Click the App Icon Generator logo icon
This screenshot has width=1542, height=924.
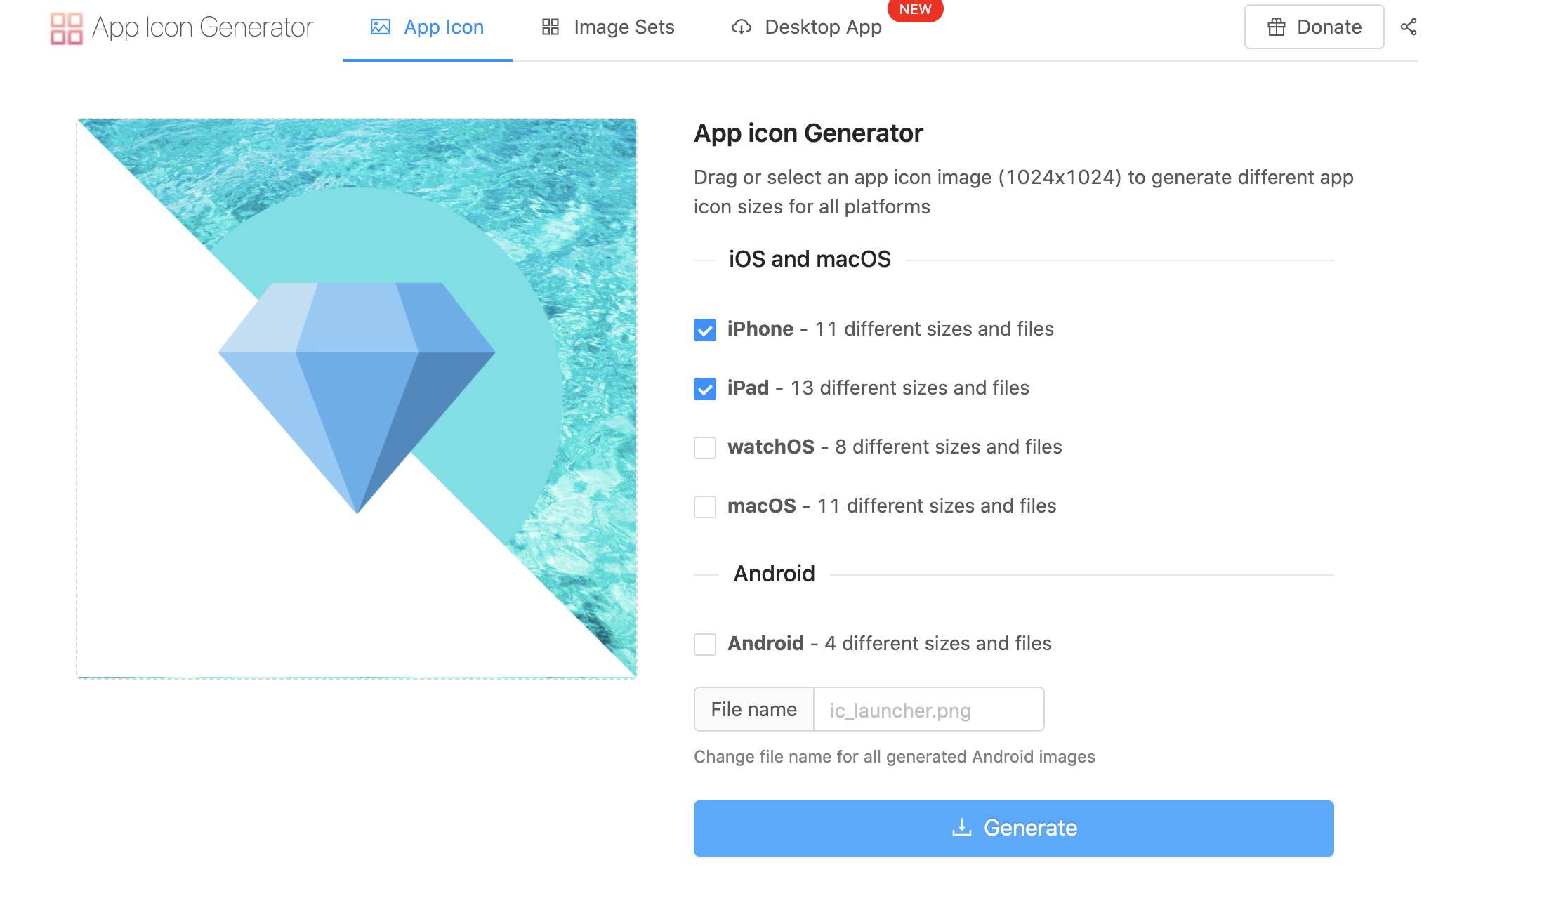[x=67, y=28]
